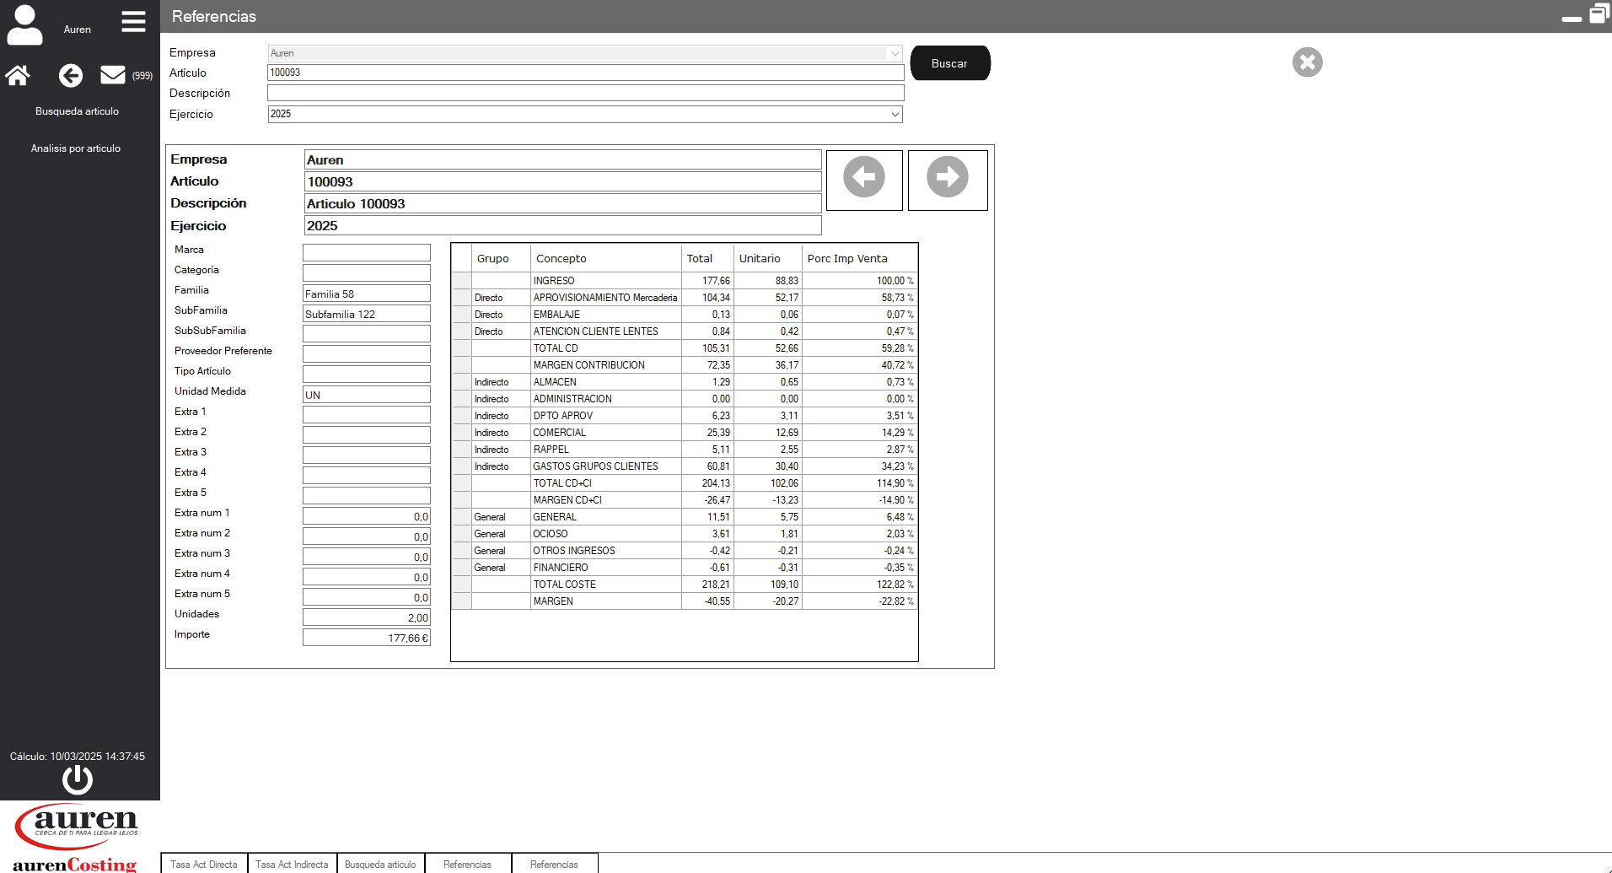Click the Descripción search input field
1612x873 pixels.
pyautogui.click(x=585, y=94)
